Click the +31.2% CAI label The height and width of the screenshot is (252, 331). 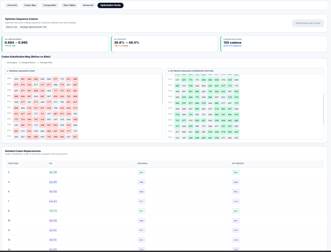(x=10, y=46)
